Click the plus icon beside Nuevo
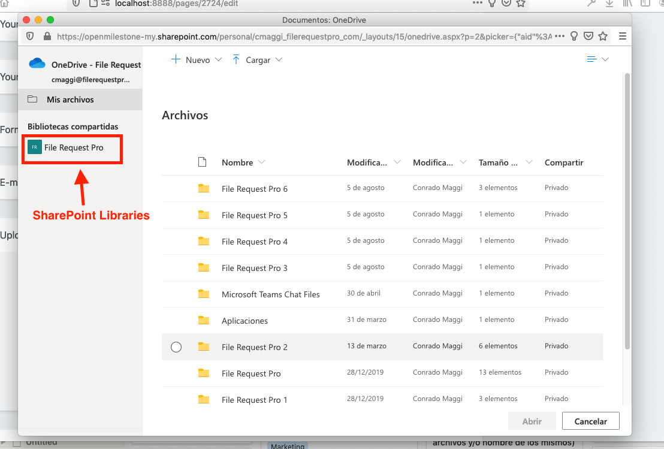The height and width of the screenshot is (449, 664). coord(176,59)
